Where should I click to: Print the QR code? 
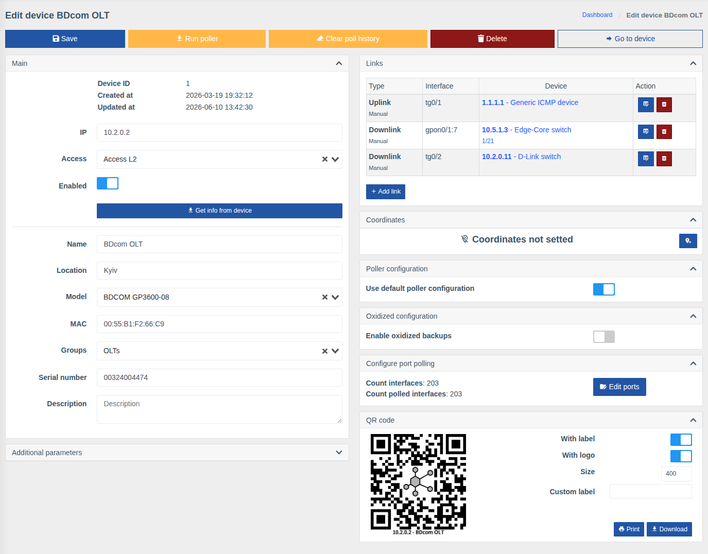629,529
